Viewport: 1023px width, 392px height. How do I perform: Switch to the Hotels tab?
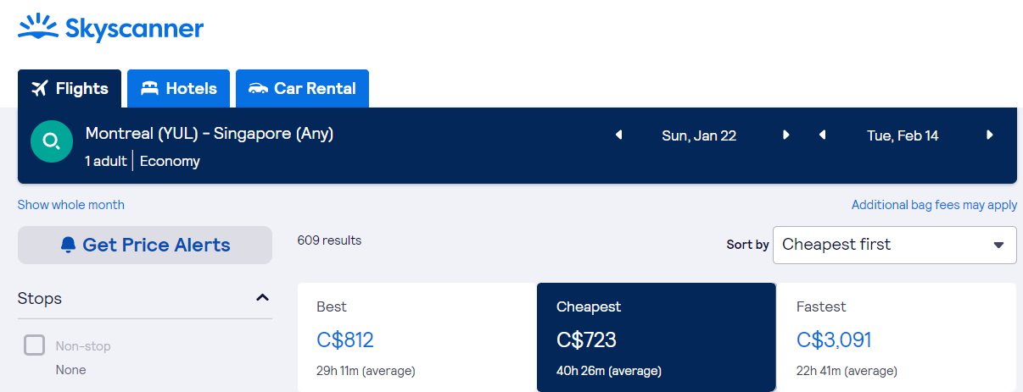point(178,88)
